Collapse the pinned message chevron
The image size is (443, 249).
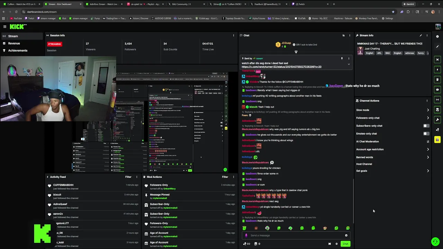[x=349, y=64]
